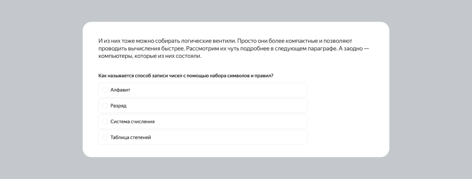Viewport: 472px width, 179px height.
Task: Click the Система счисления label text
Action: (x=132, y=122)
